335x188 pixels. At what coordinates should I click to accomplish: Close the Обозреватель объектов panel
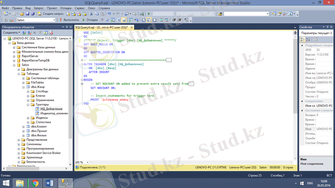[70, 27]
